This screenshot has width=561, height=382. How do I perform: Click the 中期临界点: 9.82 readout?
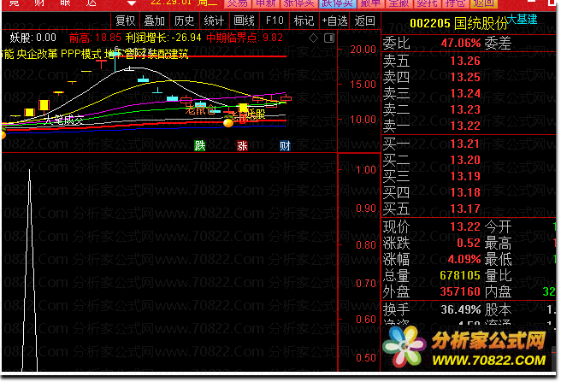pyautogui.click(x=245, y=38)
